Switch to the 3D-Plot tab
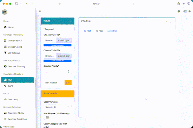 [x=87, y=31]
